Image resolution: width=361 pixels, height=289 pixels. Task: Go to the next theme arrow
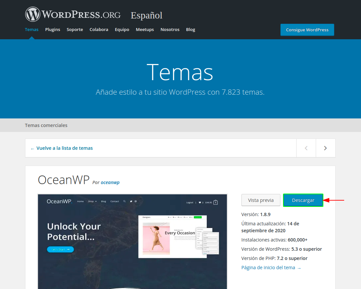(x=326, y=148)
